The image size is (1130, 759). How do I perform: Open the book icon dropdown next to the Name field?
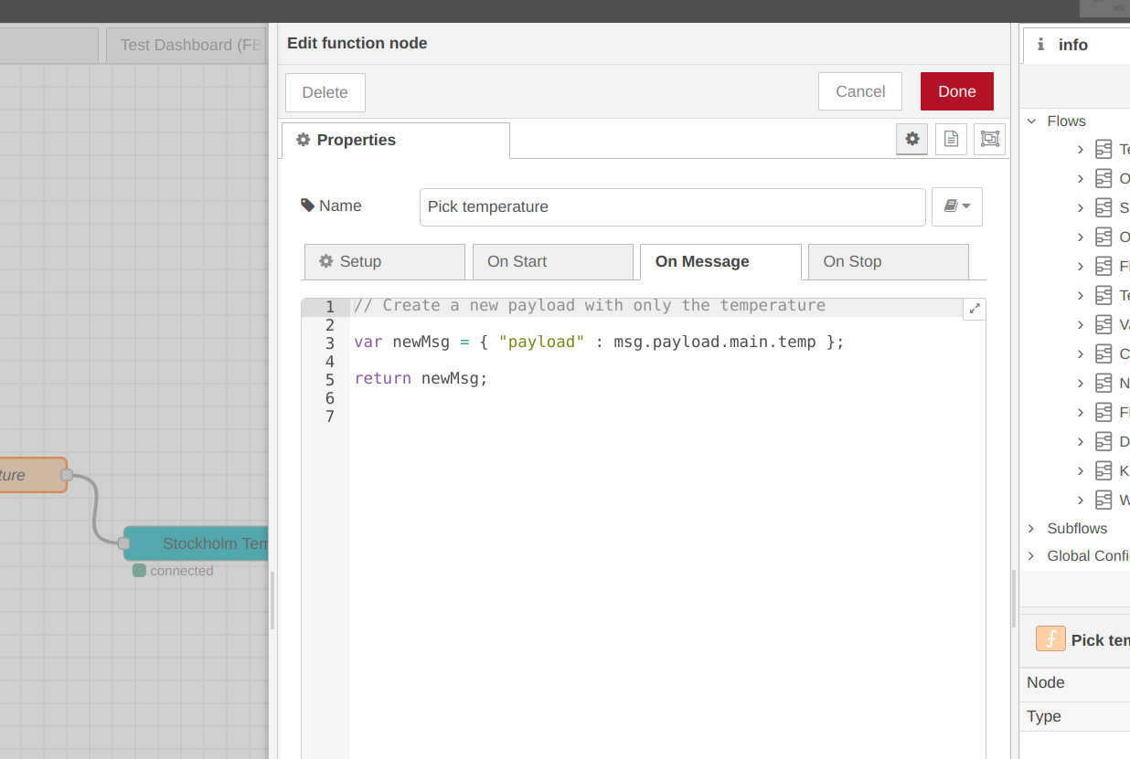click(956, 206)
